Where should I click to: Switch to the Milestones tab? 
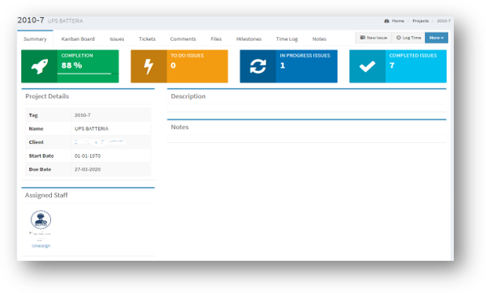249,39
